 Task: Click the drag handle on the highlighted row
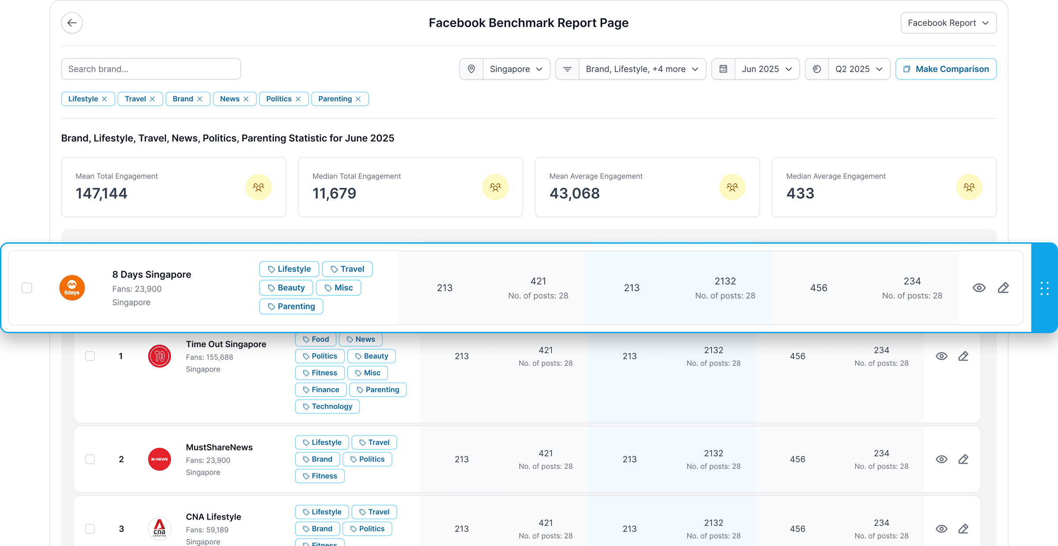click(1044, 288)
